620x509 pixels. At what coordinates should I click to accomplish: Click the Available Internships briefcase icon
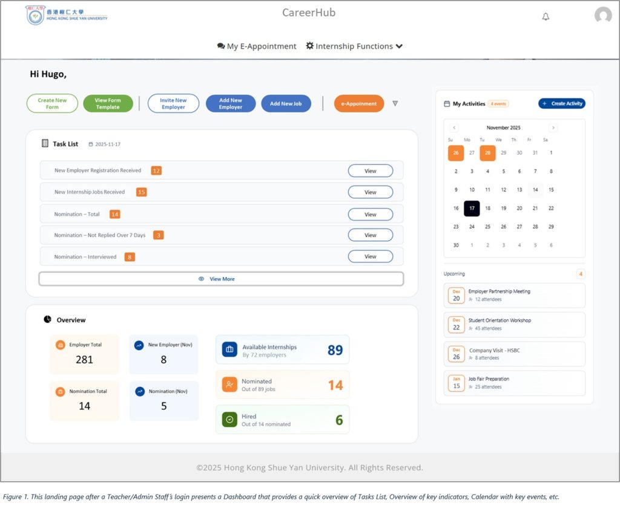tap(229, 349)
